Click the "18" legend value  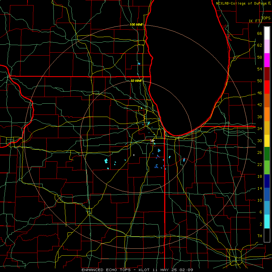point(260,176)
